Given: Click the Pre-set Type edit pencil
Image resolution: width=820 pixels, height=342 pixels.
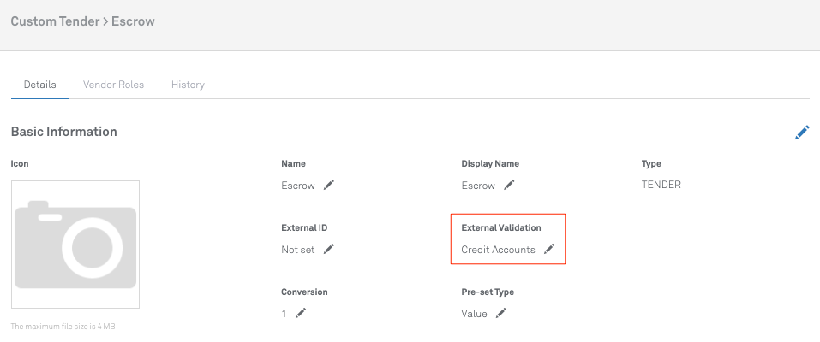Looking at the screenshot, I should (x=501, y=314).
